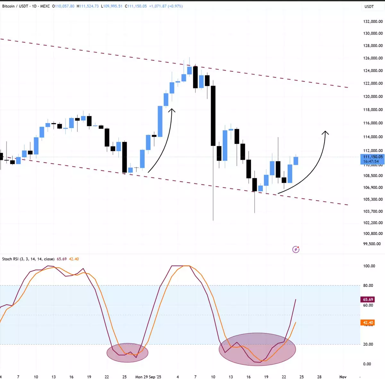Open the Stoch RSI indicator legend
Screen dimensions: 385x379
pyautogui.click(x=28, y=259)
